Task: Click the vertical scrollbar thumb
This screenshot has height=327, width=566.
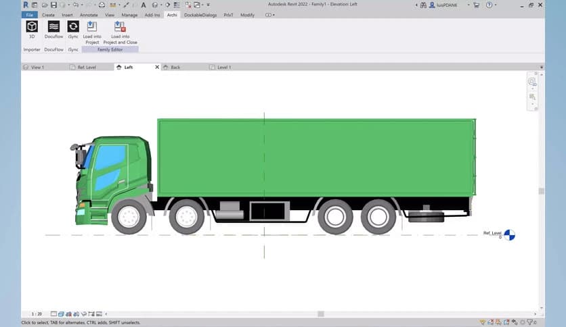Action: (x=541, y=191)
